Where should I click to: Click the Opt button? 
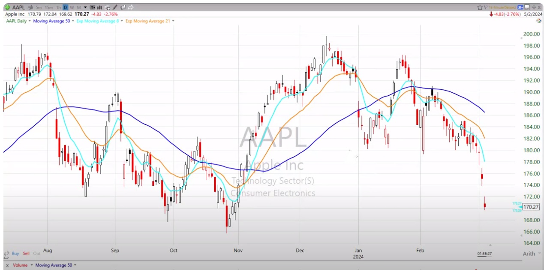tap(37, 253)
